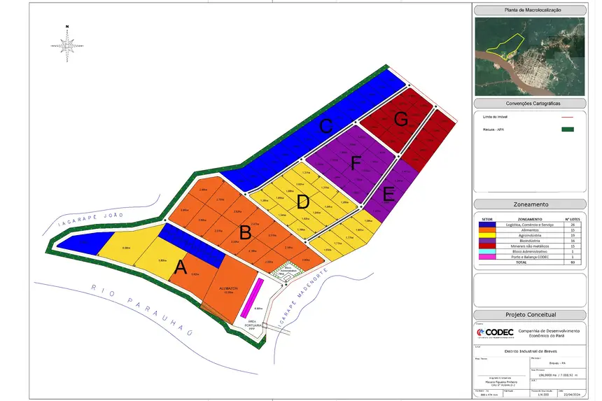This screenshot has height=401, width=602.
Task: Click sector label F in the purple zone
Action: click(356, 164)
